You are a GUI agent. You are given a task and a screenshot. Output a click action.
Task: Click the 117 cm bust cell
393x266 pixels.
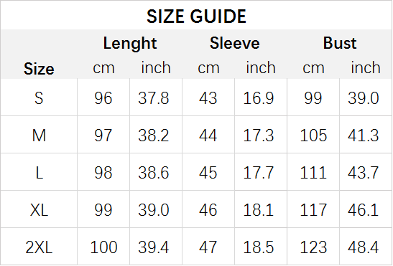pyautogui.click(x=313, y=209)
